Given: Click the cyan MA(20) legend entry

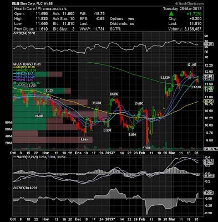Looking at the screenshot, I should click(x=24, y=73).
